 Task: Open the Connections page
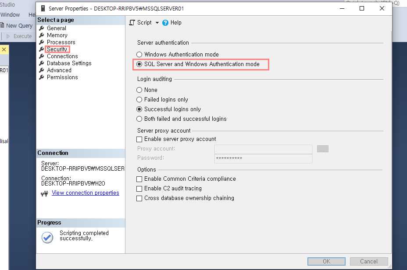(x=62, y=56)
